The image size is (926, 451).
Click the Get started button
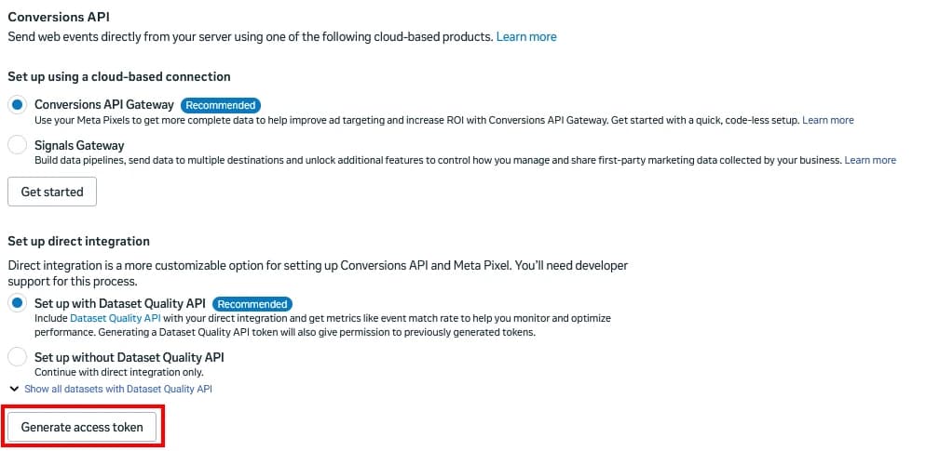tap(52, 192)
